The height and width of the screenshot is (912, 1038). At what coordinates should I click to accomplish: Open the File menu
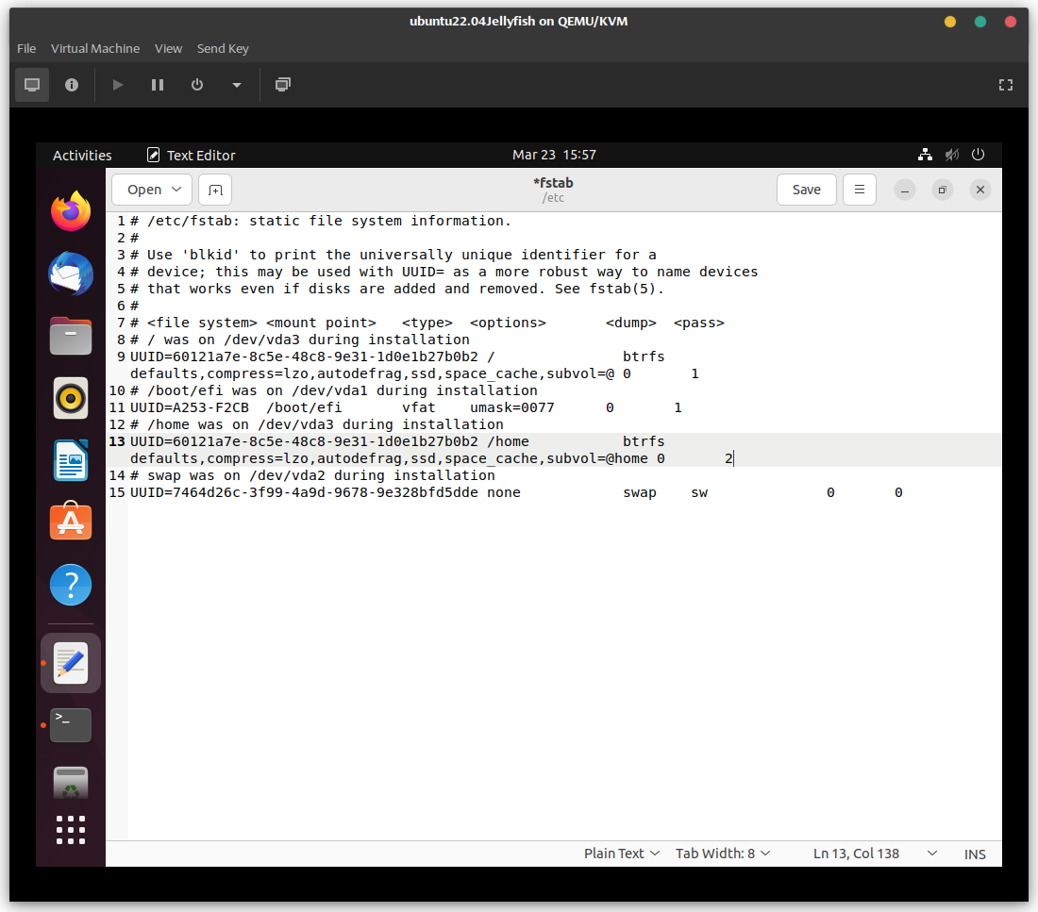[26, 48]
